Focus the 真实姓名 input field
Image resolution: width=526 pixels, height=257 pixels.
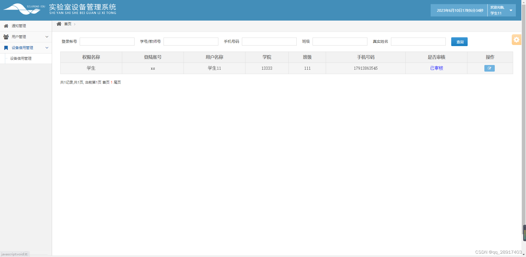click(418, 41)
